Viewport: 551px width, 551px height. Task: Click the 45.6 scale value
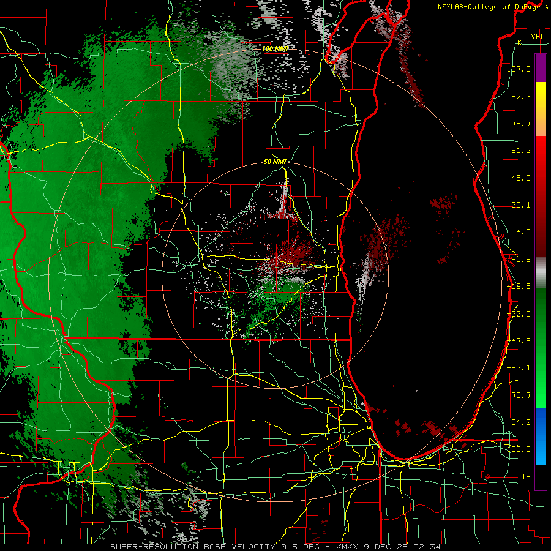pyautogui.click(x=521, y=178)
